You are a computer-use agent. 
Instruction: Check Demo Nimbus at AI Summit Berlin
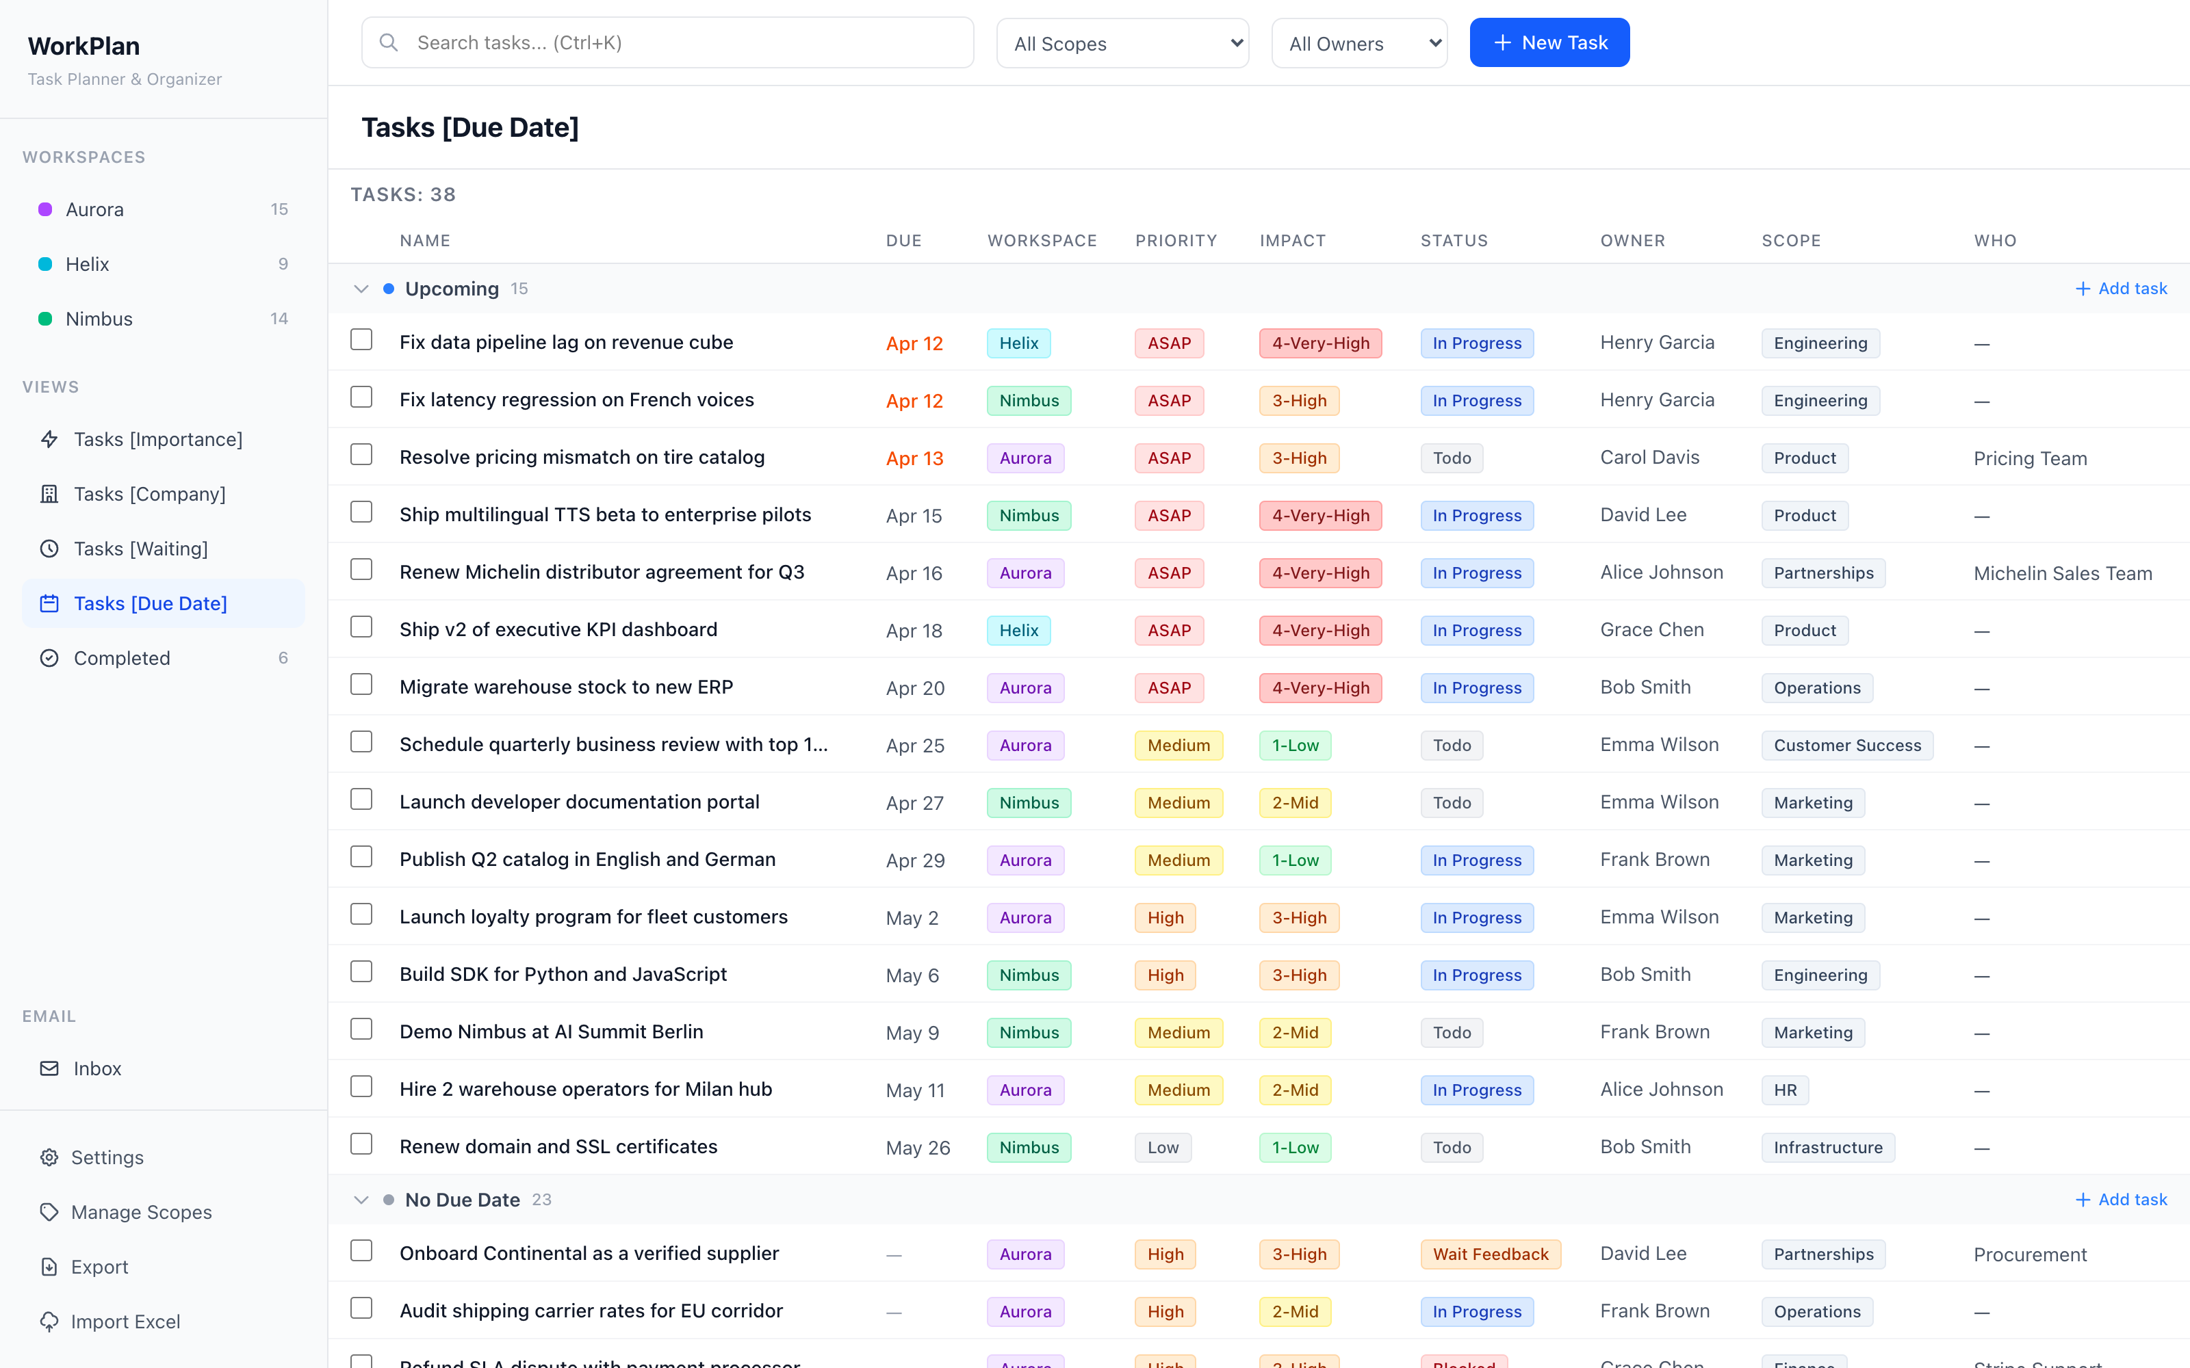pos(361,1029)
